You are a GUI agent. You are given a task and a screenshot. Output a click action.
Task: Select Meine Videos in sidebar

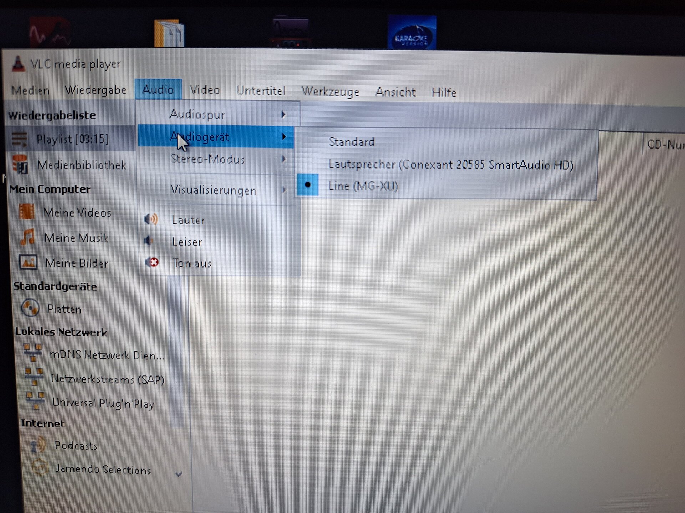coord(77,212)
